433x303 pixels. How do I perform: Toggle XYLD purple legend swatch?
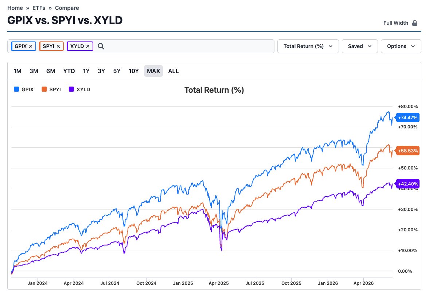click(71, 89)
